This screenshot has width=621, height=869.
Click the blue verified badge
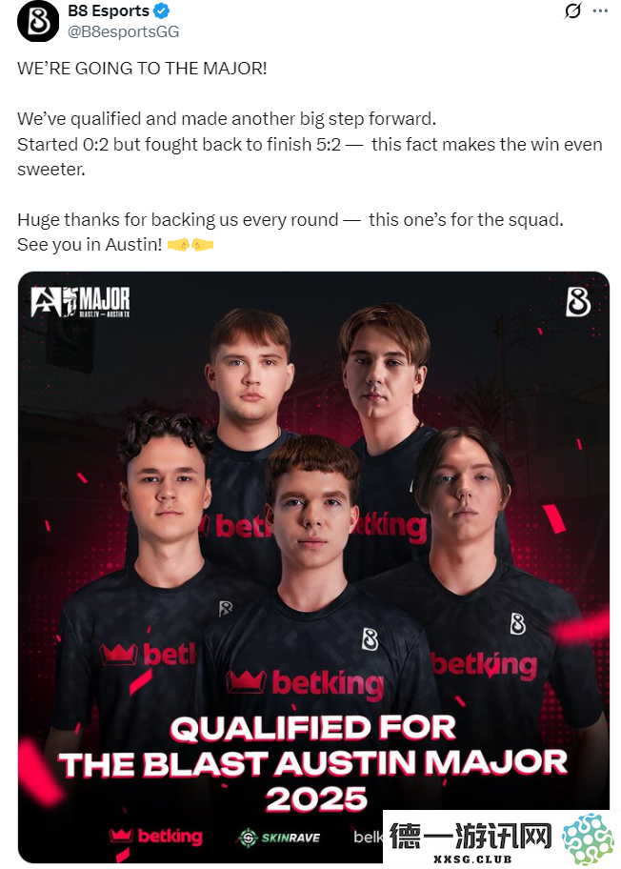click(162, 10)
